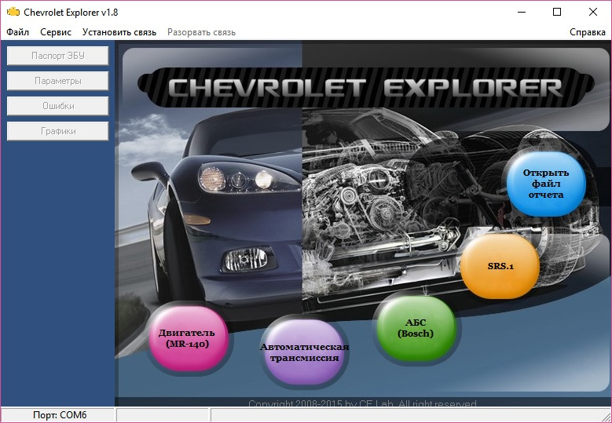Click the Графики sidebar button
612x423 pixels.
[58, 131]
